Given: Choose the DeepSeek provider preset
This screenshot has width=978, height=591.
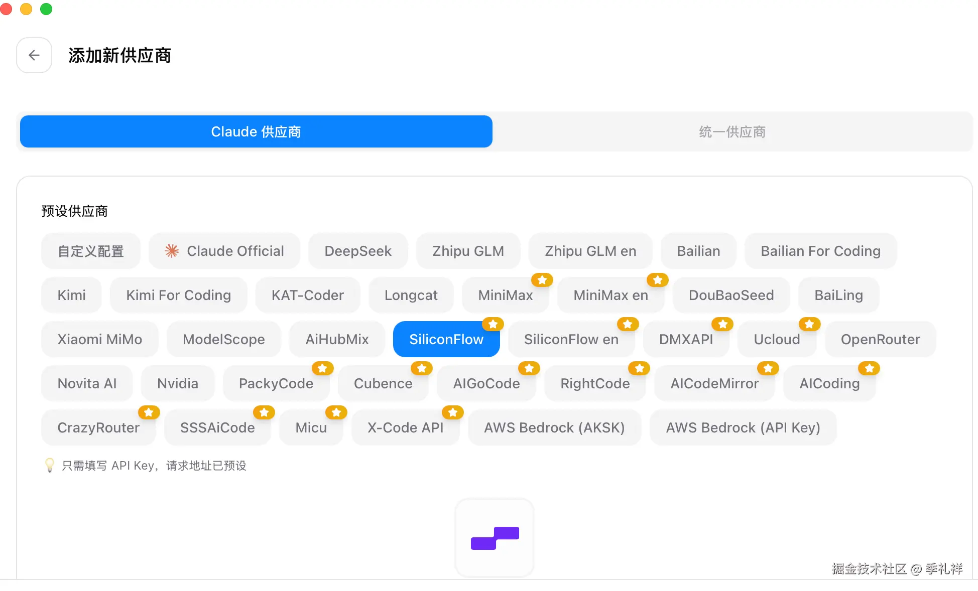Looking at the screenshot, I should coord(358,251).
